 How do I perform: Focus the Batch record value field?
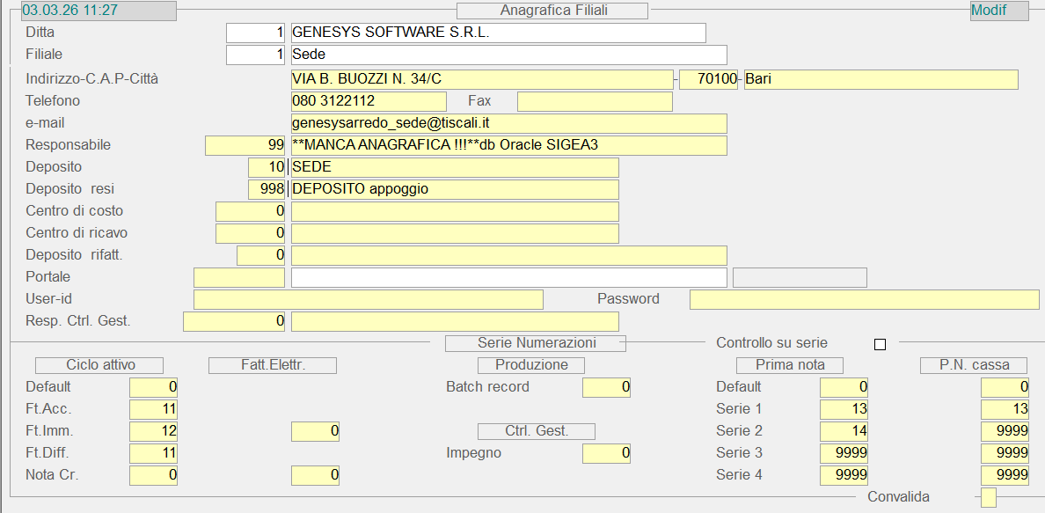point(606,387)
